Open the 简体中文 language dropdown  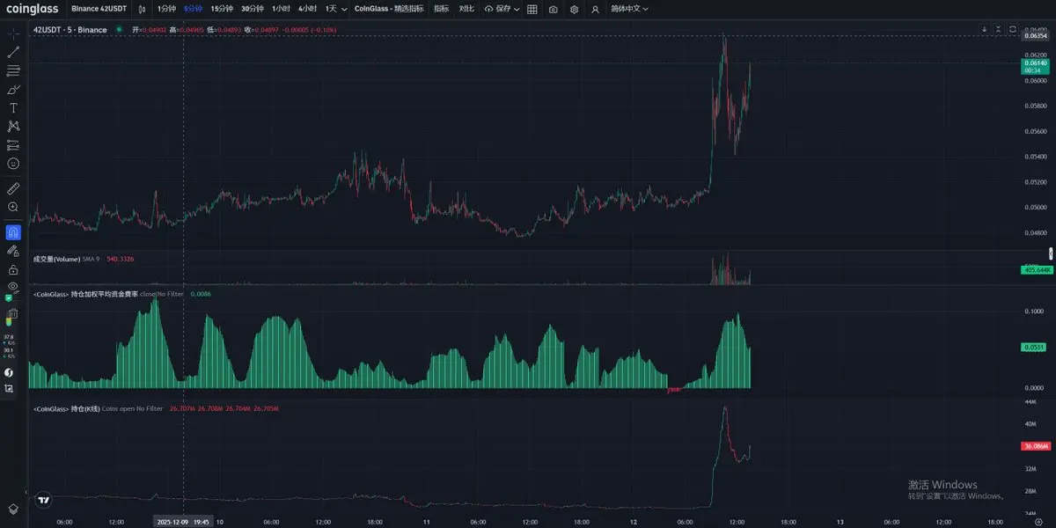click(630, 9)
